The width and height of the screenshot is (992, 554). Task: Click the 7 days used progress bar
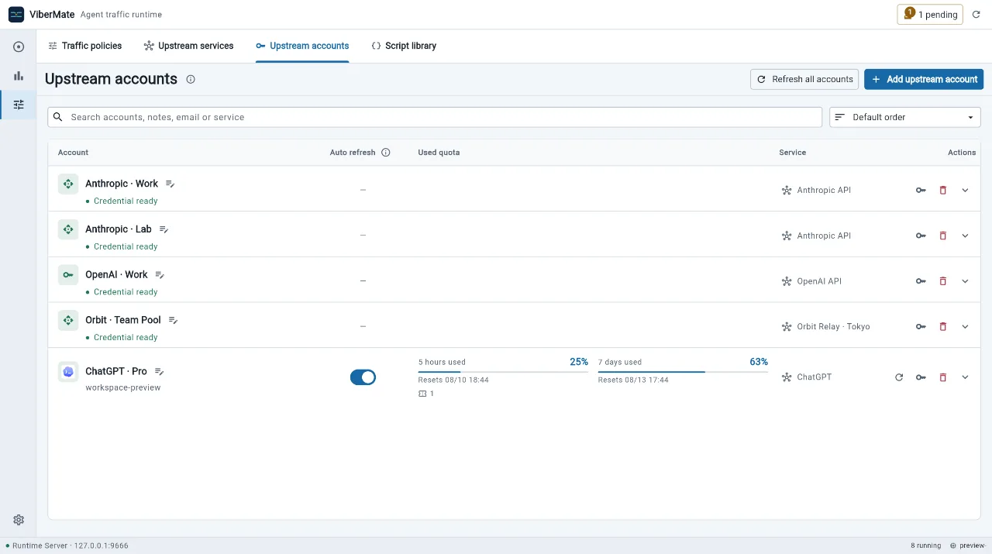[683, 372]
